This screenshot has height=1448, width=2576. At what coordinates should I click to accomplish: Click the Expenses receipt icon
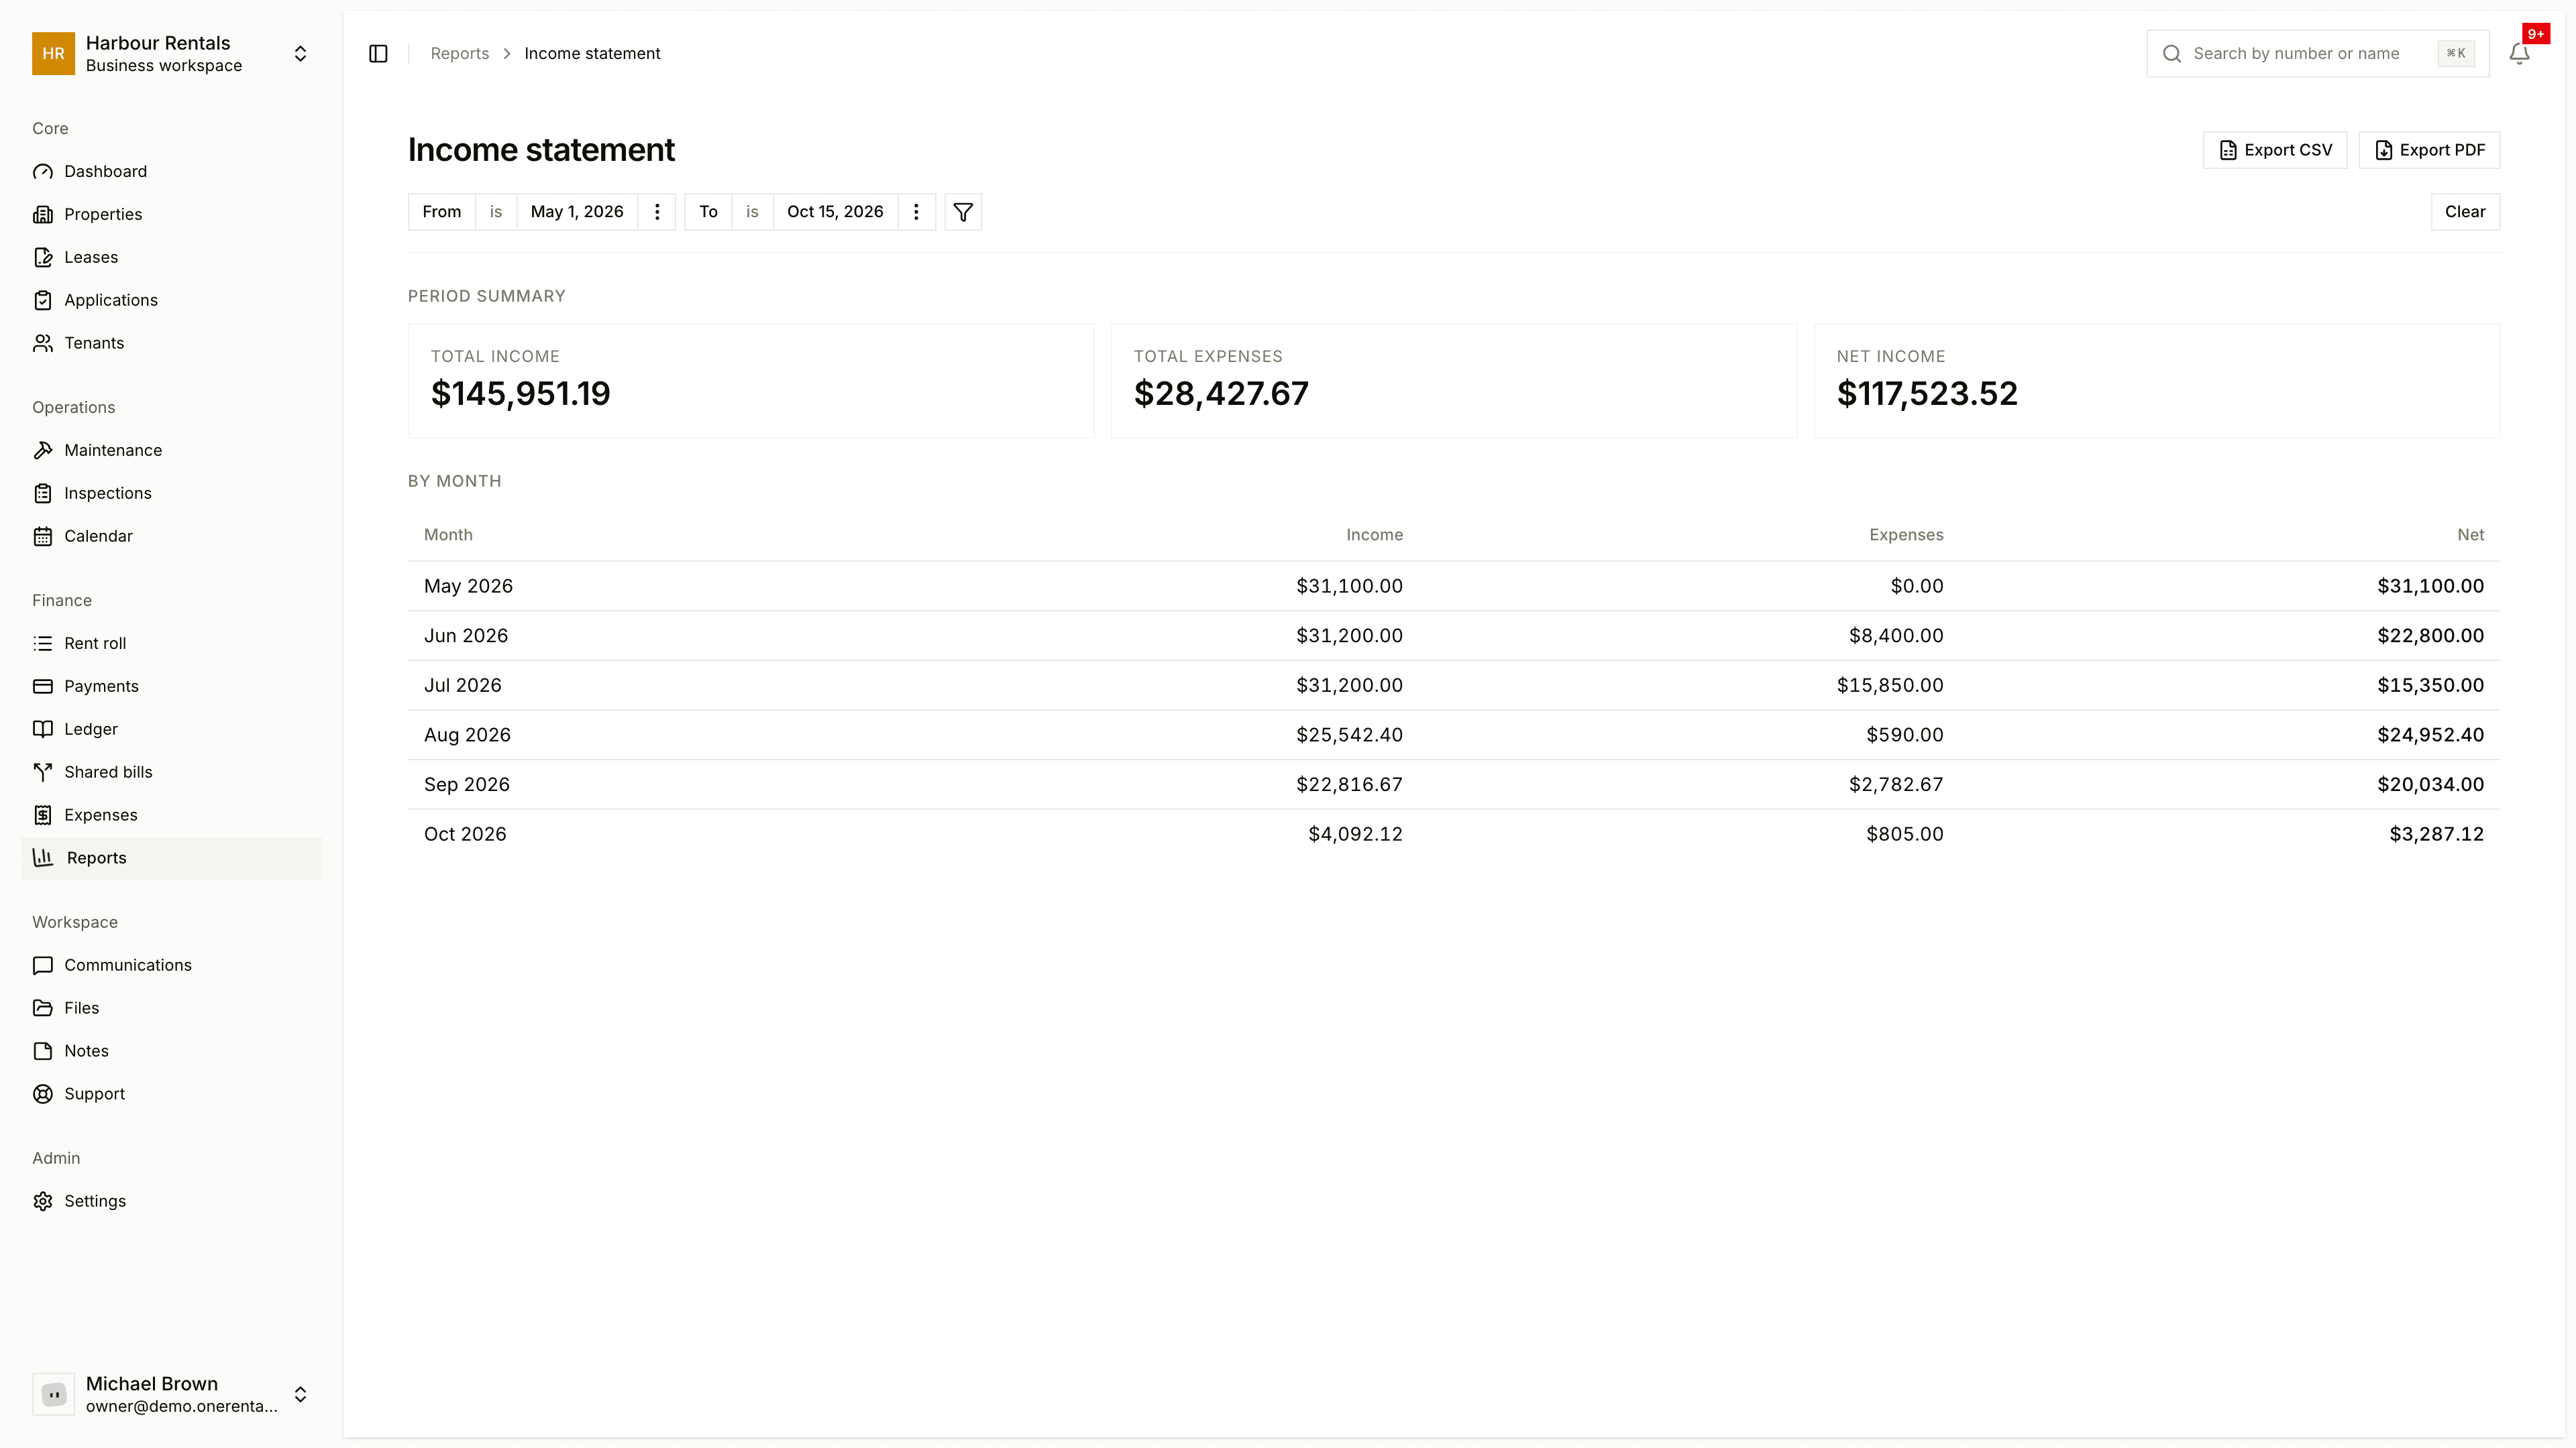click(x=43, y=815)
